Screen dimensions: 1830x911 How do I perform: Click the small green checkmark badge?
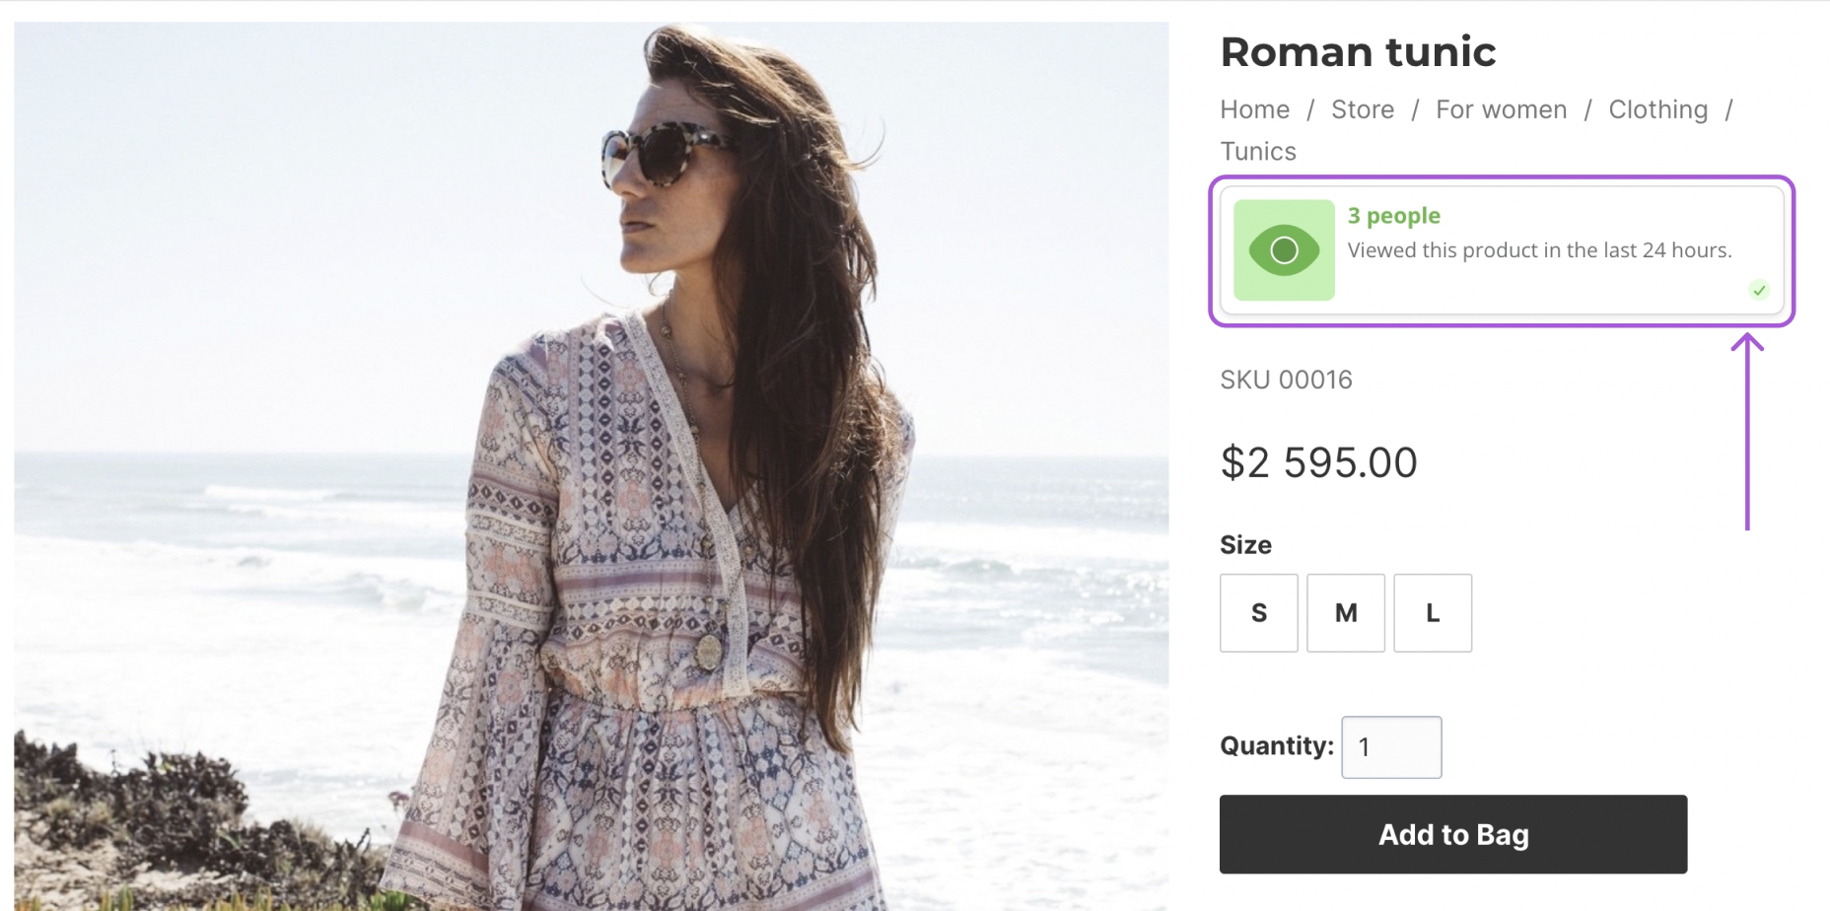[x=1759, y=290]
